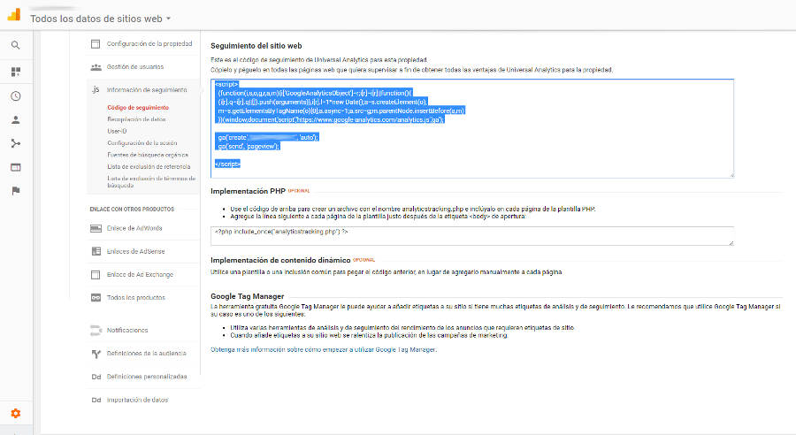Select User-ID submenu item
Image resolution: width=796 pixels, height=435 pixels.
point(117,131)
